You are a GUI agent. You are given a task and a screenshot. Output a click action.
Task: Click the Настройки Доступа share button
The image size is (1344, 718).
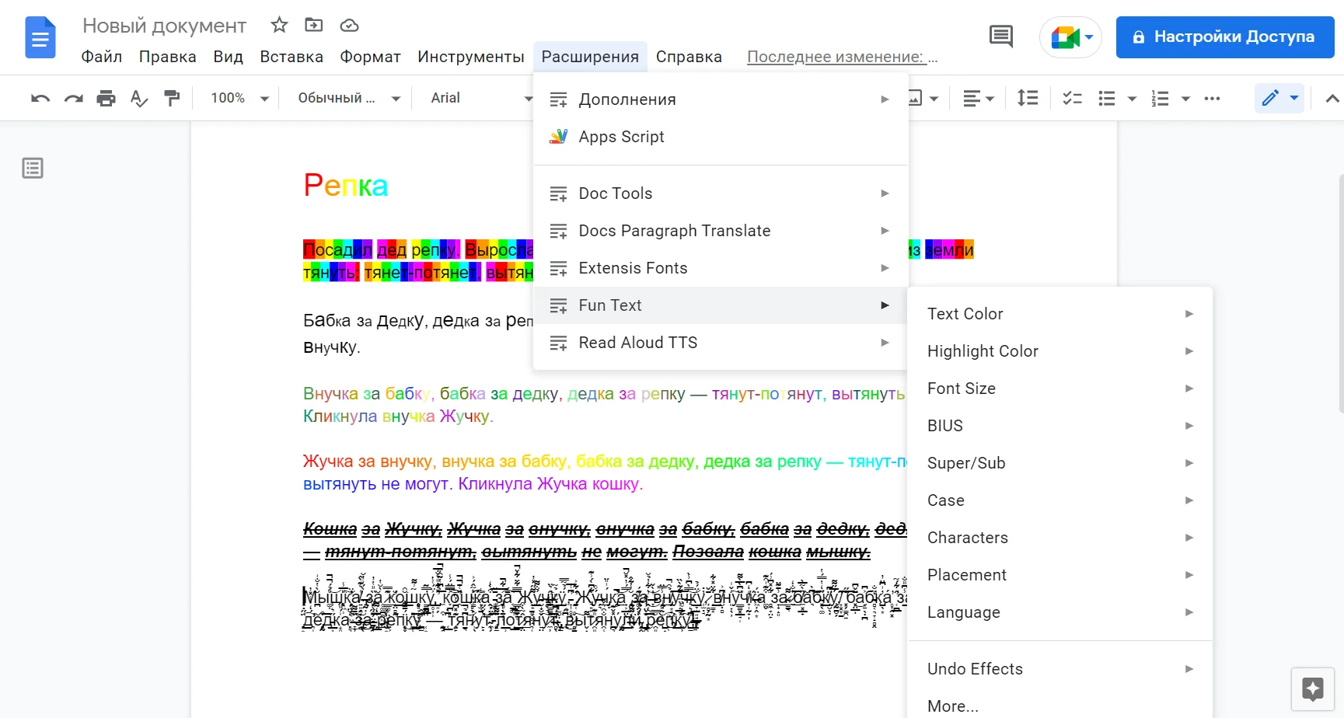tap(1224, 37)
